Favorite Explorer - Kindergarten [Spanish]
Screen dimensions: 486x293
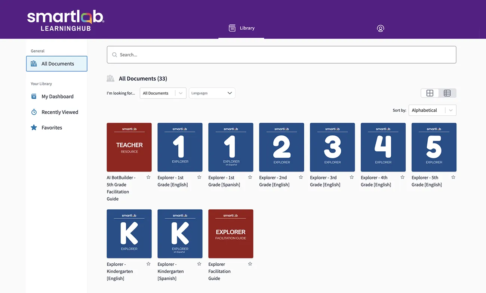pyautogui.click(x=199, y=264)
